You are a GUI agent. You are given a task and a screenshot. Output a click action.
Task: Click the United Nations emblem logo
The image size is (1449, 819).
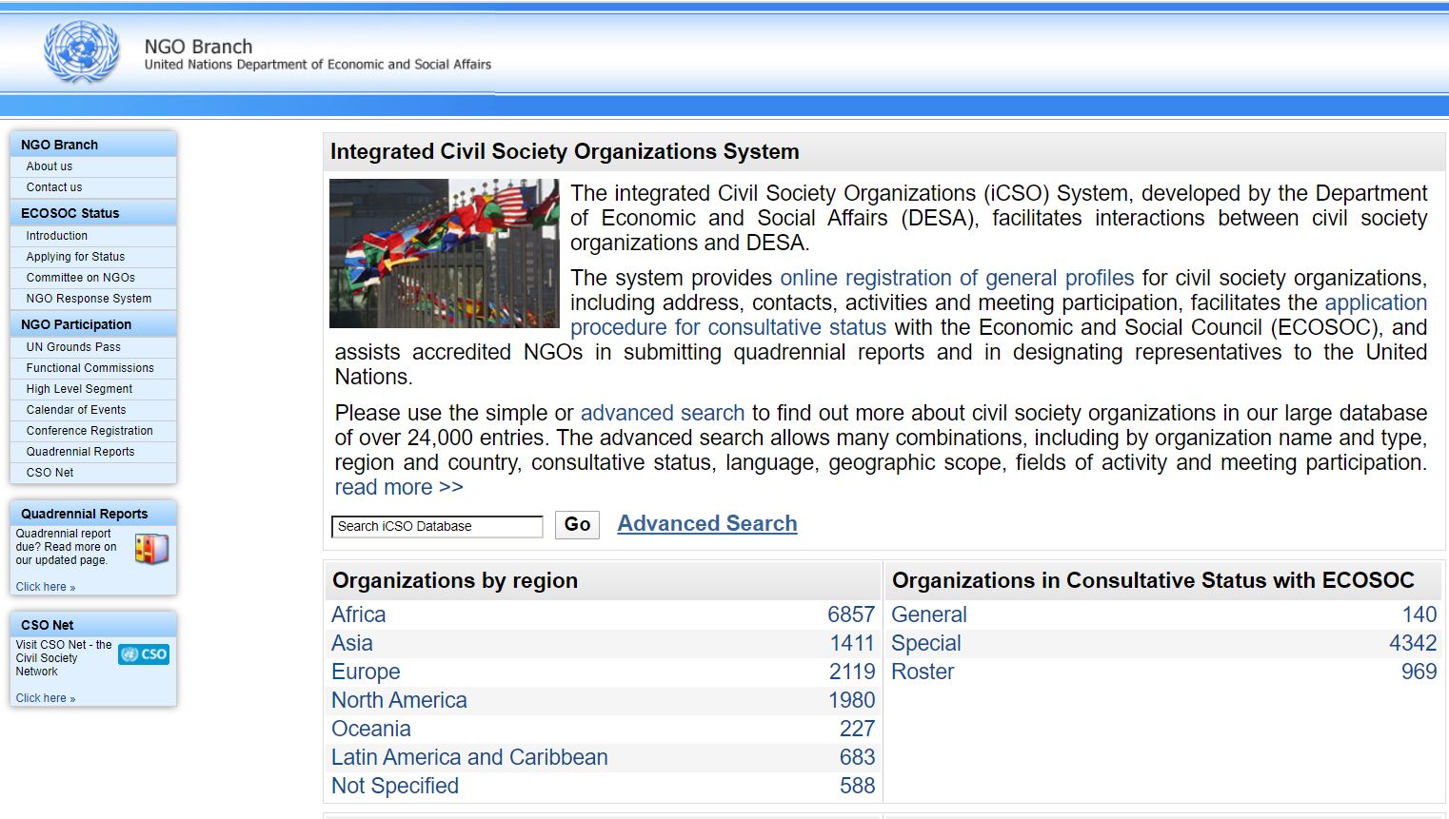pyautogui.click(x=82, y=52)
